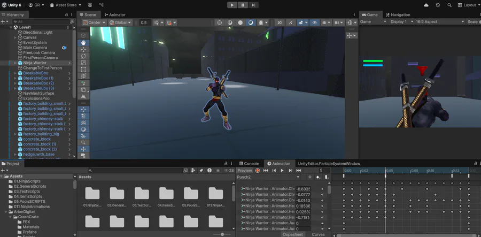Select the Scale tool in Scene toolbar
Screen dimensions: 481x237
point(83,63)
